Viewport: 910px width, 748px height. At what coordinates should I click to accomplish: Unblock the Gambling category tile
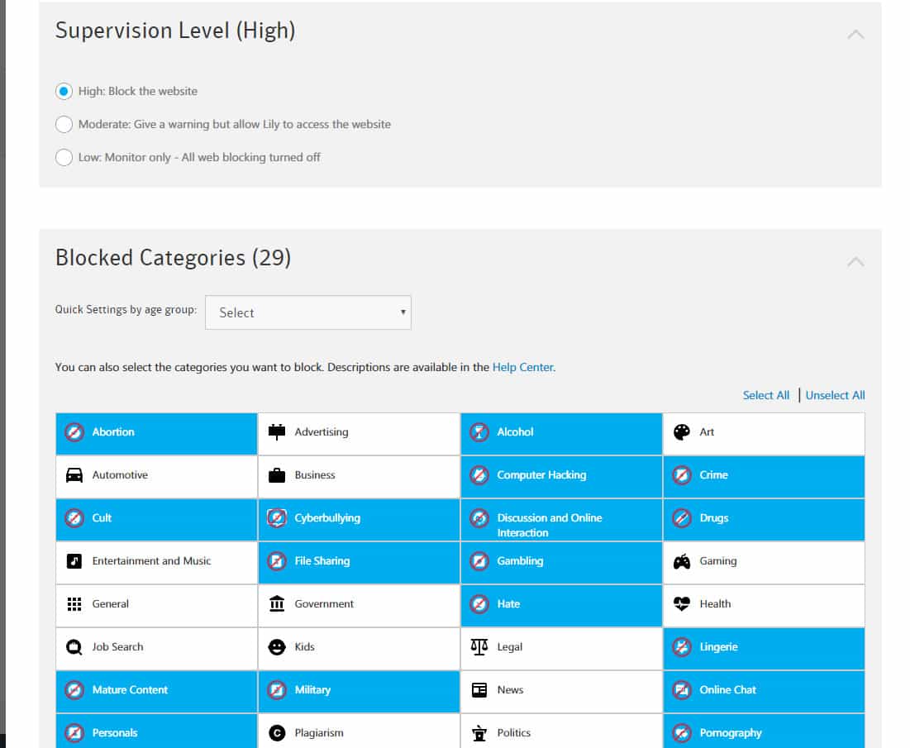click(561, 562)
